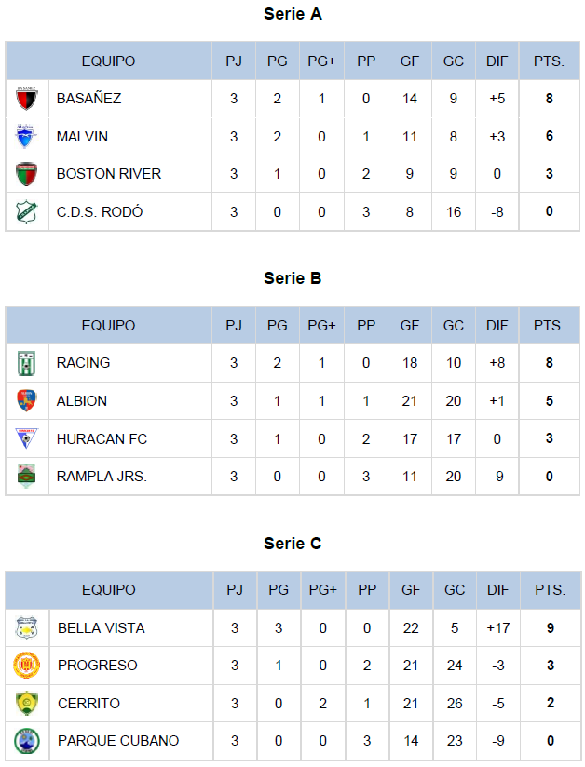This screenshot has width=585, height=767.
Task: Click the DIF column header in Serie C
Action: pyautogui.click(x=497, y=590)
